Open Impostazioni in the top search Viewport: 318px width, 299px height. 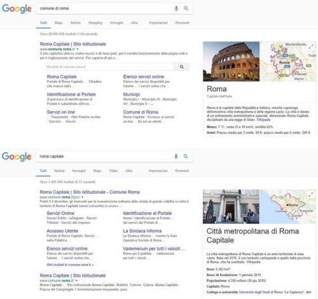tap(158, 23)
